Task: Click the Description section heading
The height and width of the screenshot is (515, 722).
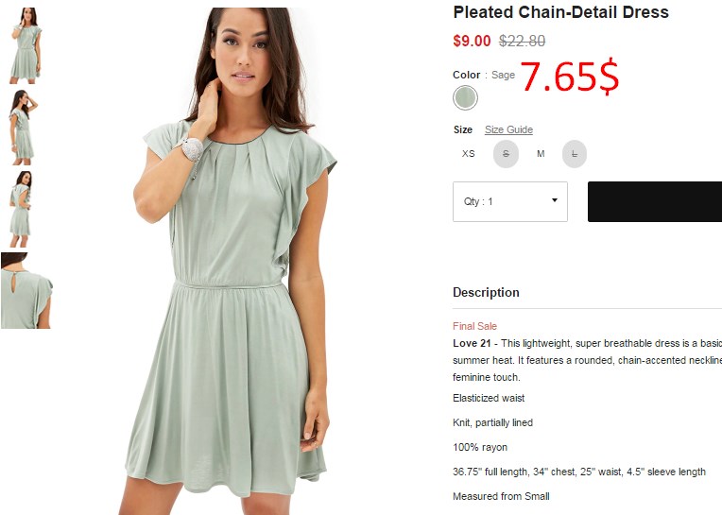Action: (x=486, y=293)
